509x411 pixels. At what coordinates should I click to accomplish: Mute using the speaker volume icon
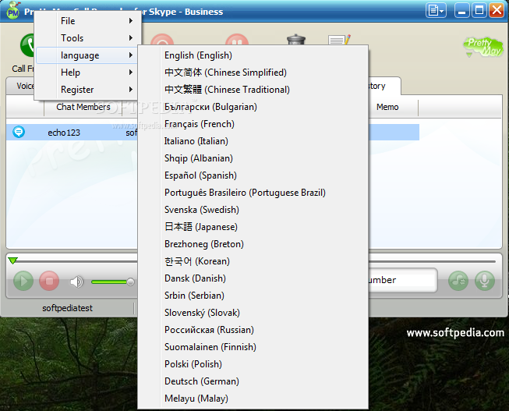coord(76,282)
